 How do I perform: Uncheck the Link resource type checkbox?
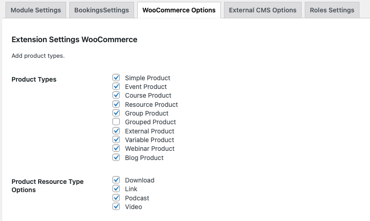[x=116, y=188]
